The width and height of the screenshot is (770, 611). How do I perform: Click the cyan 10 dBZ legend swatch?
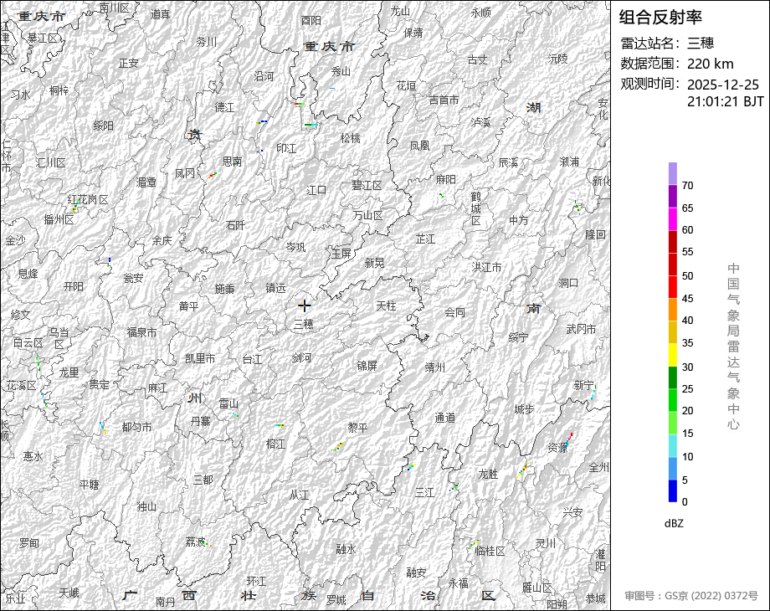click(x=673, y=445)
